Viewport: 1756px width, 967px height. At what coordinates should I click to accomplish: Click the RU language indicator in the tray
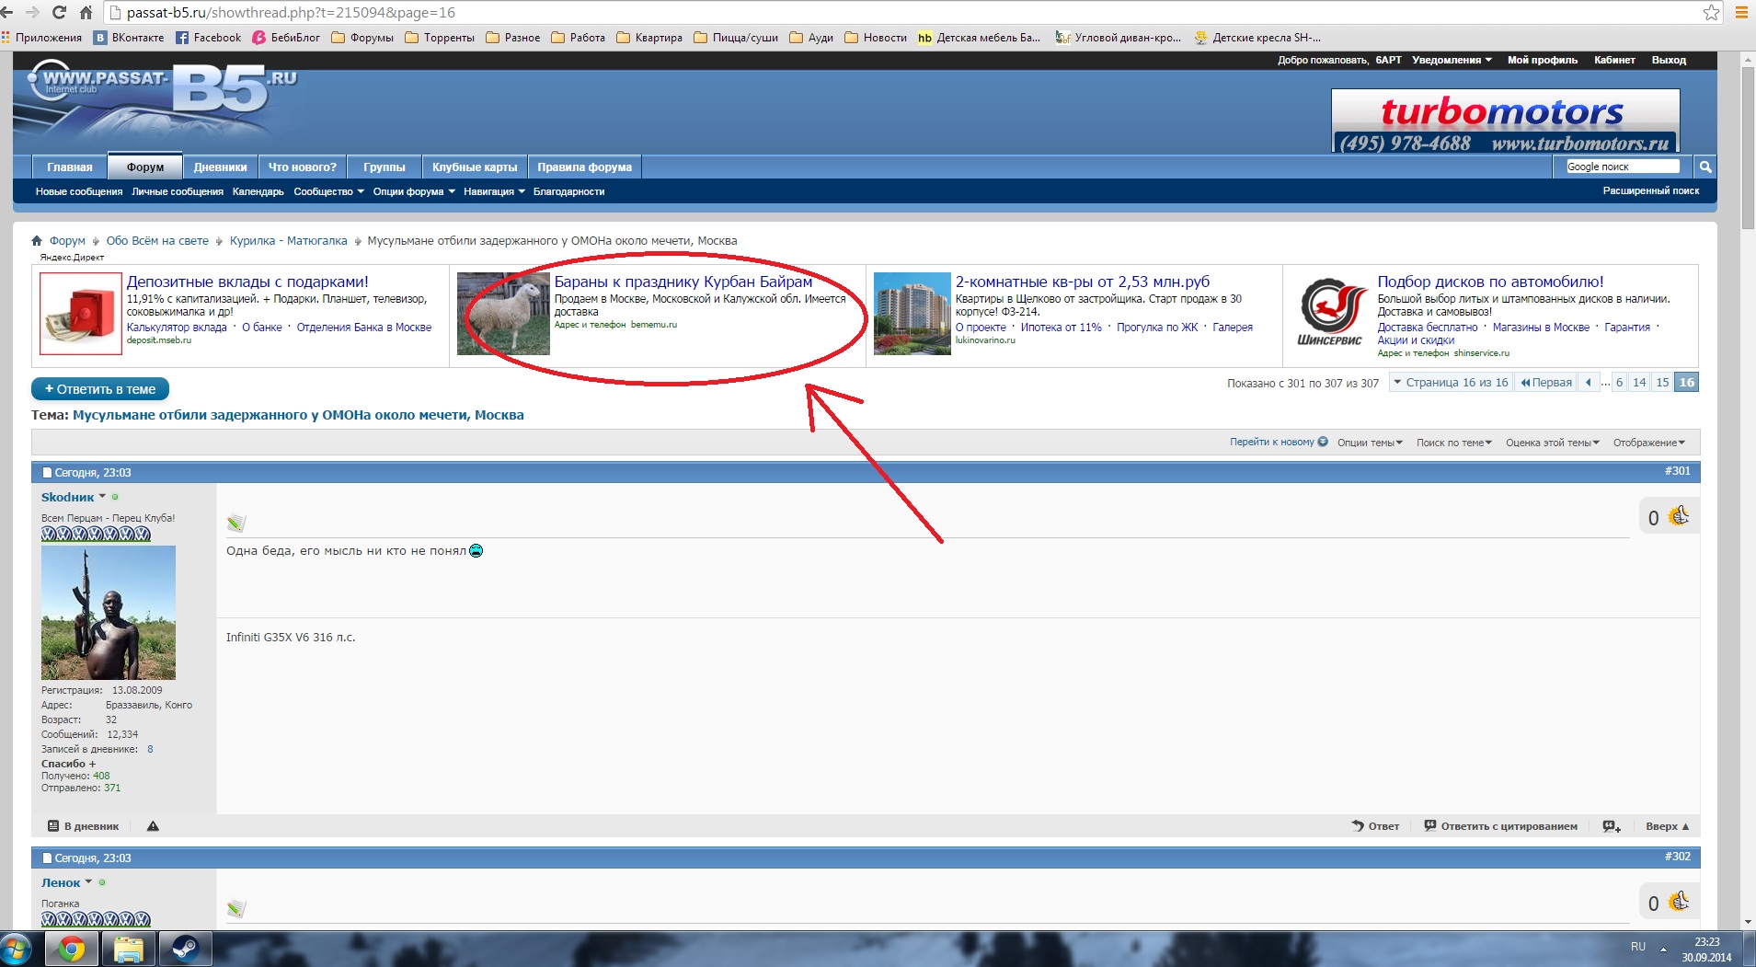[x=1638, y=946]
